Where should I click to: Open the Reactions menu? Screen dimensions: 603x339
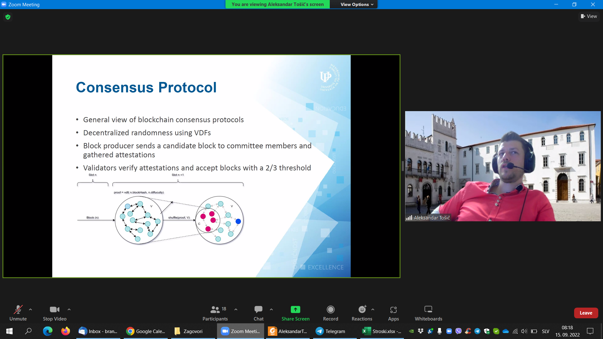pos(362,313)
